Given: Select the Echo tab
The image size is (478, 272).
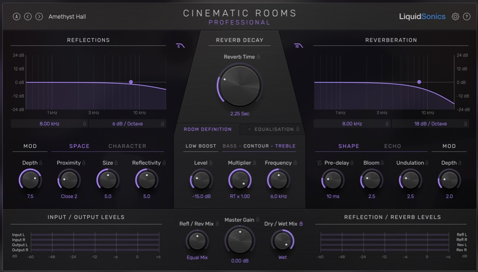Looking at the screenshot, I should [x=393, y=146].
